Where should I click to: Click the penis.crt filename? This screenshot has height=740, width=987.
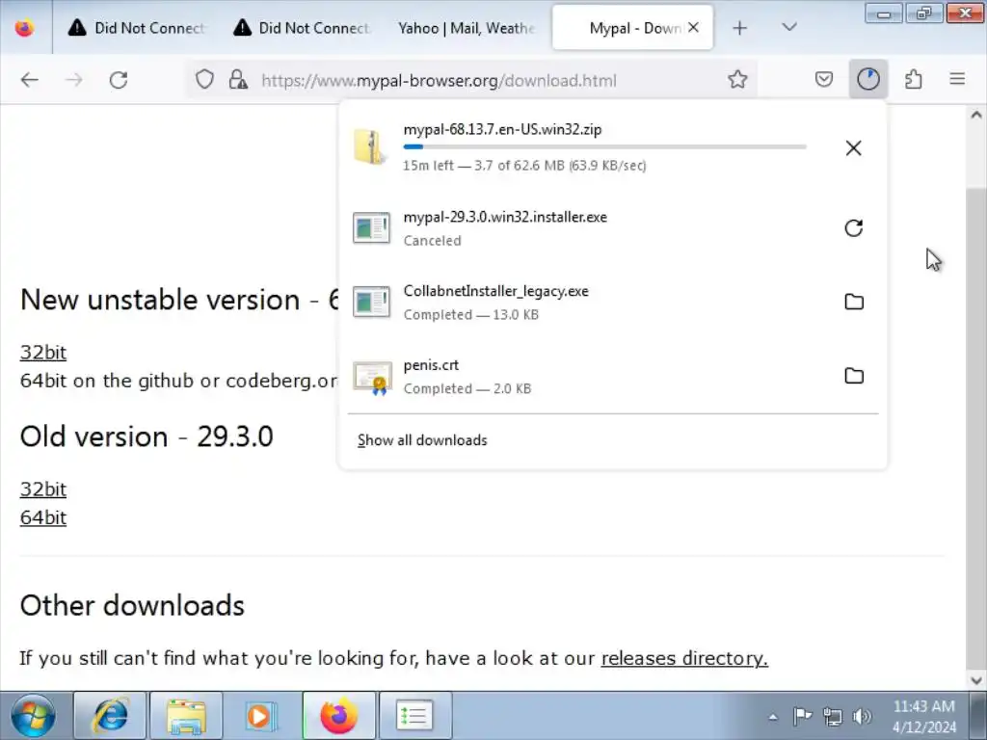[x=431, y=365]
